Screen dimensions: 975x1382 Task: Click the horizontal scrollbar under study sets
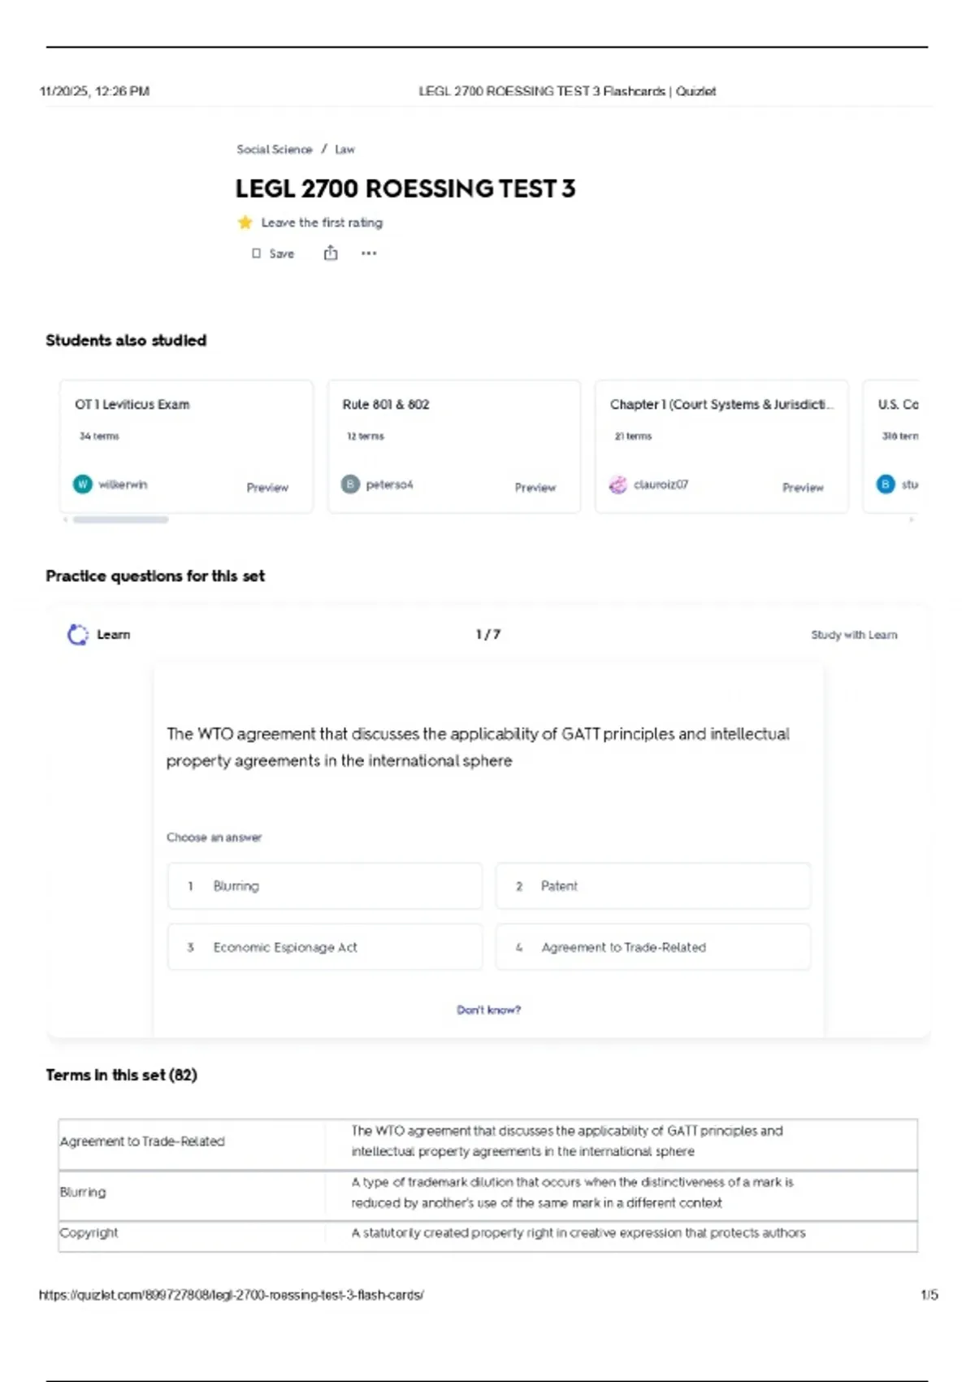click(x=120, y=519)
